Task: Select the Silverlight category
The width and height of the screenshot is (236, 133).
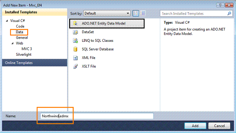Action: coord(24,54)
